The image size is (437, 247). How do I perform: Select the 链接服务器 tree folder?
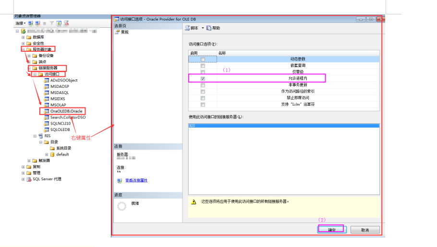[x=48, y=68]
